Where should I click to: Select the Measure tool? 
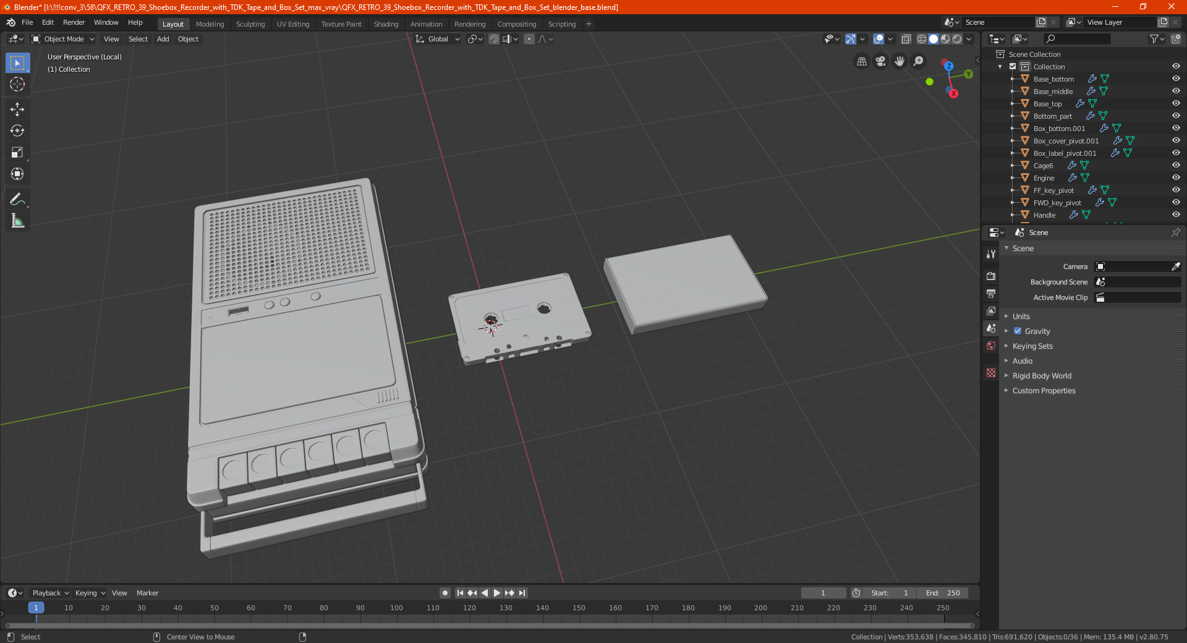[17, 221]
